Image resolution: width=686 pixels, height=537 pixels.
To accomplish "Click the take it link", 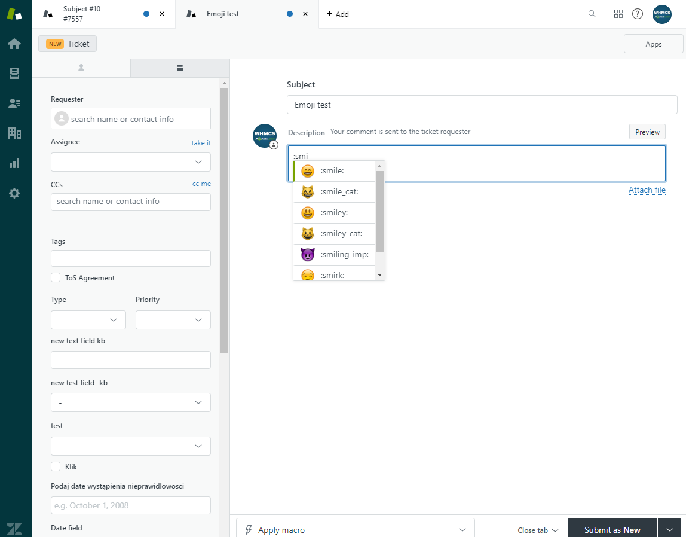I will tap(201, 143).
